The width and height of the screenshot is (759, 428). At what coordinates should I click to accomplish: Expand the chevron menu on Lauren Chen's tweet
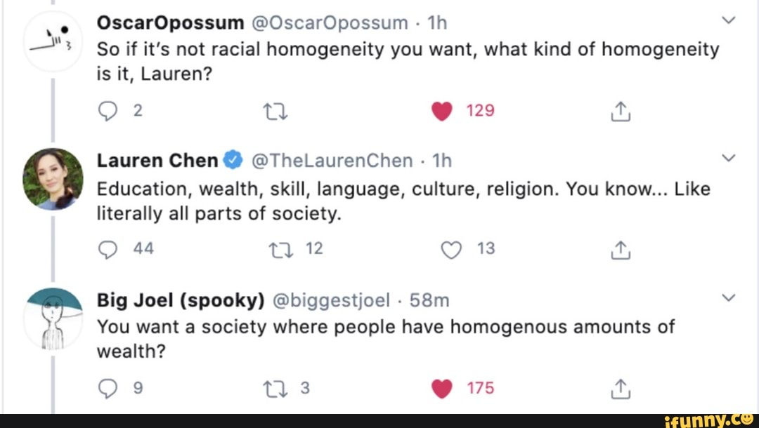pos(728,159)
